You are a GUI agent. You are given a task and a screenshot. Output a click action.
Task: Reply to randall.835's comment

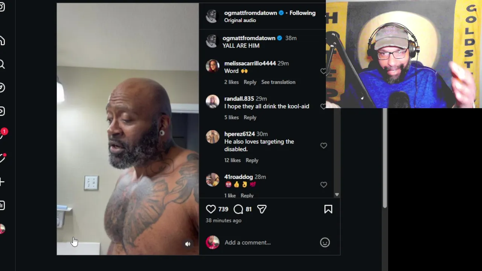coord(250,117)
